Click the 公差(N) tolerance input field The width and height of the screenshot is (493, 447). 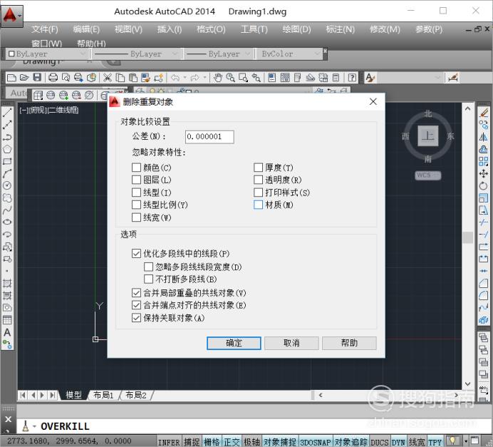(209, 137)
